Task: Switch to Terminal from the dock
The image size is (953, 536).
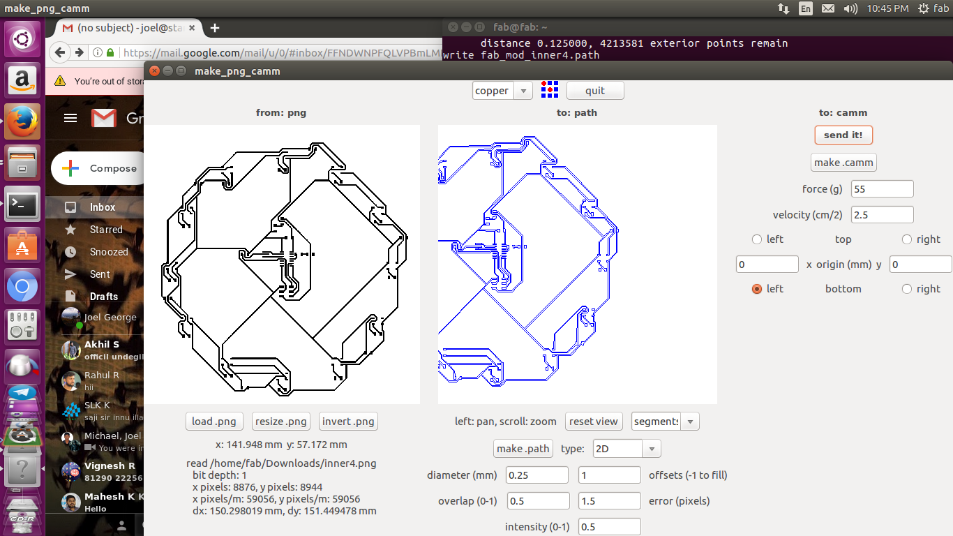Action: pyautogui.click(x=22, y=204)
